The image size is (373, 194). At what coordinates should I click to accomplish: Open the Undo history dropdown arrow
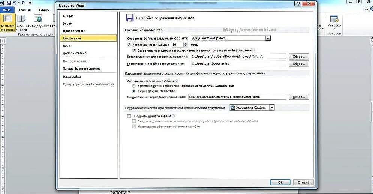19,3
